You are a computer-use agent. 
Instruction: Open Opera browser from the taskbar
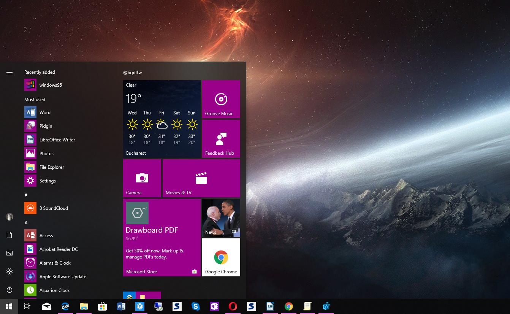click(233, 306)
